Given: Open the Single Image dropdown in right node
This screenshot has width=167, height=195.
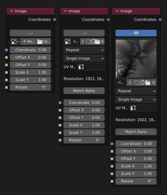Looking at the screenshot, I should click(136, 99).
